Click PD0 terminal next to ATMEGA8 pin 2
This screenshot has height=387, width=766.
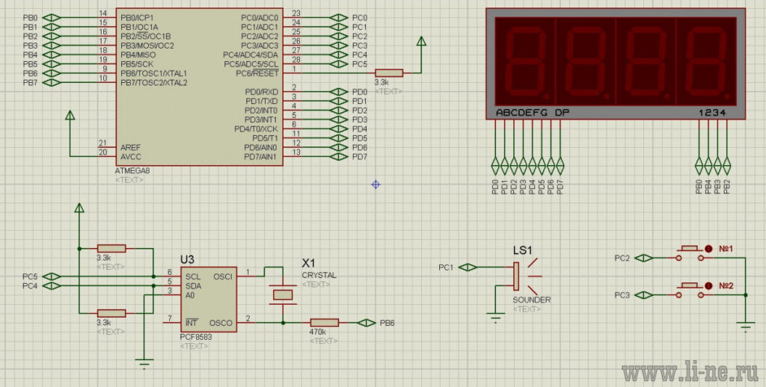pos(339,92)
